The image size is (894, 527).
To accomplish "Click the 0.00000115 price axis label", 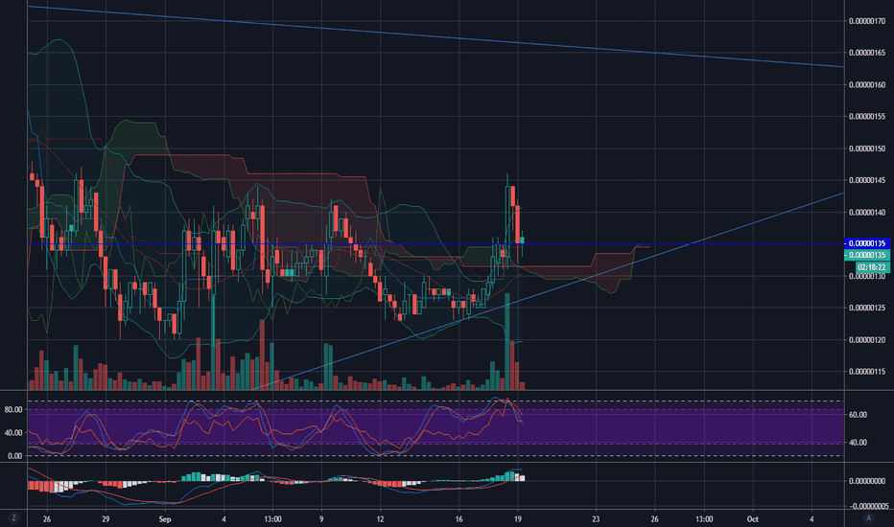I will click(866, 372).
